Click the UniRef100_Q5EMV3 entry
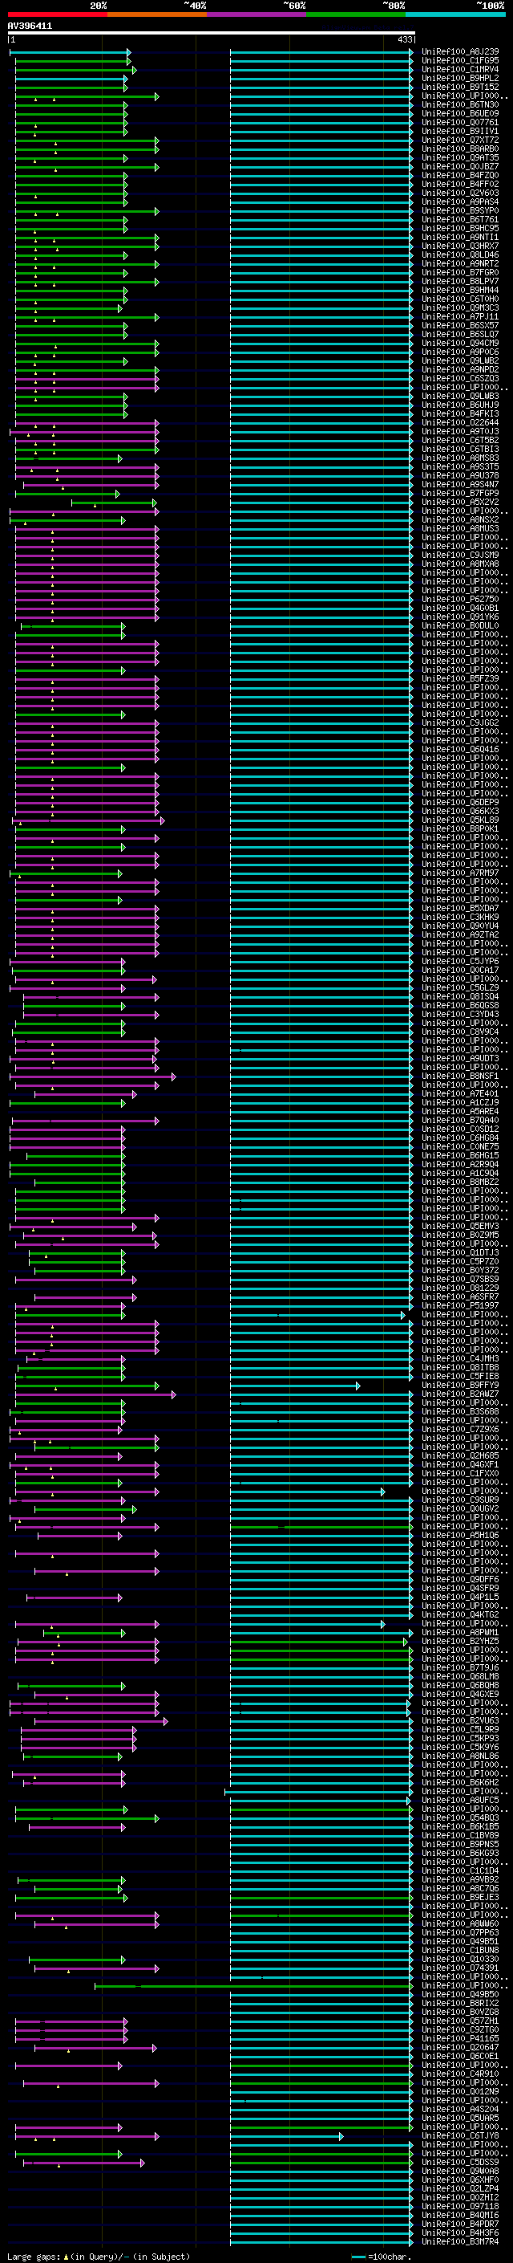 (460, 1227)
